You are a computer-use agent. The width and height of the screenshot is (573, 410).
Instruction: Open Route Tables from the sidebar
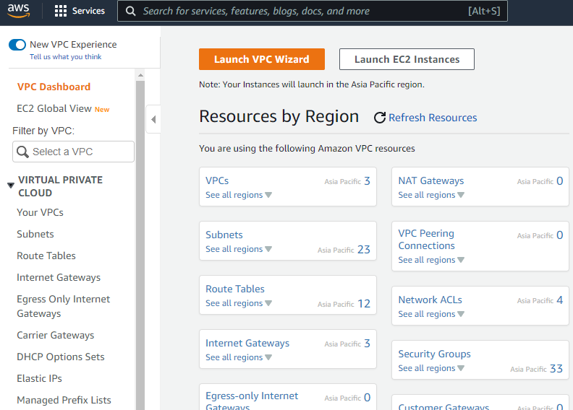[x=46, y=256]
